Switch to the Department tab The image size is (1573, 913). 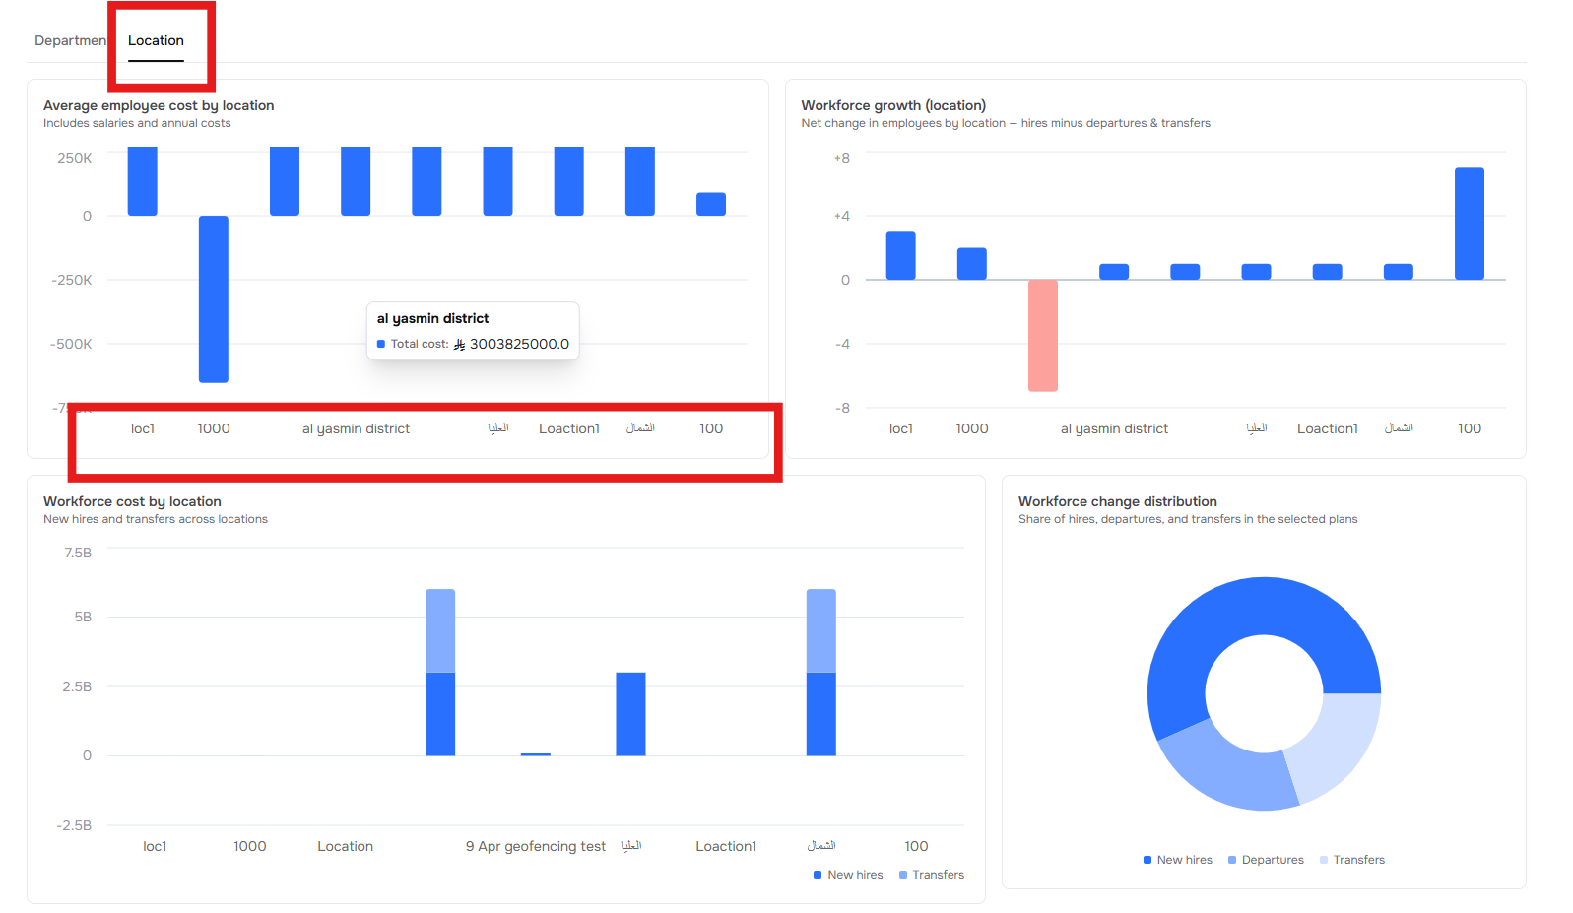click(x=69, y=40)
